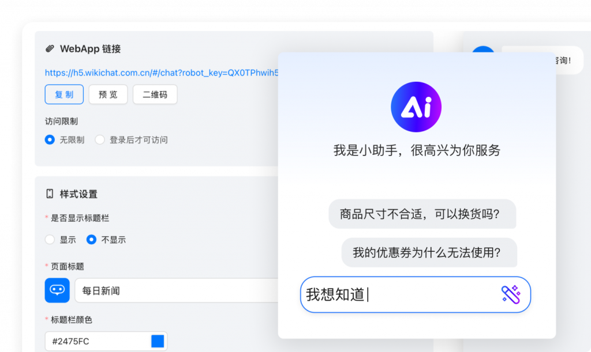Screen dimensions: 591x352
Task: Click the 复制 button to copy the link
Action: point(64,94)
